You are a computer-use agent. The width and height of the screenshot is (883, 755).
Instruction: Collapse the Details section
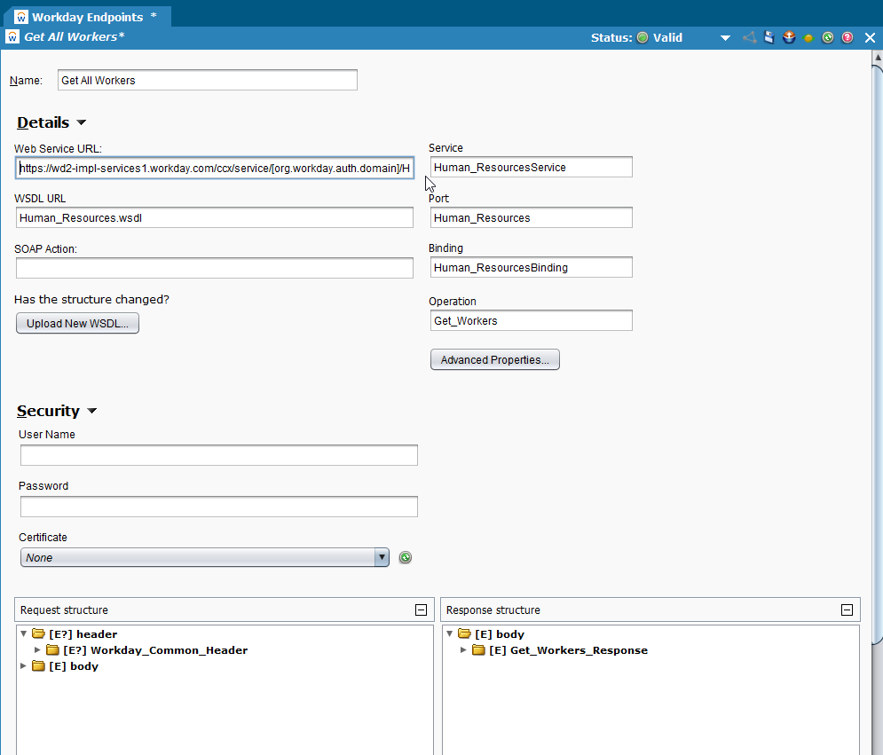[x=82, y=123]
